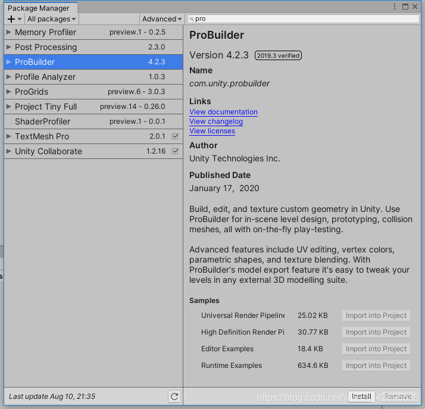Click the Install button
Screen dimensions: 425x409
pyautogui.click(x=361, y=396)
